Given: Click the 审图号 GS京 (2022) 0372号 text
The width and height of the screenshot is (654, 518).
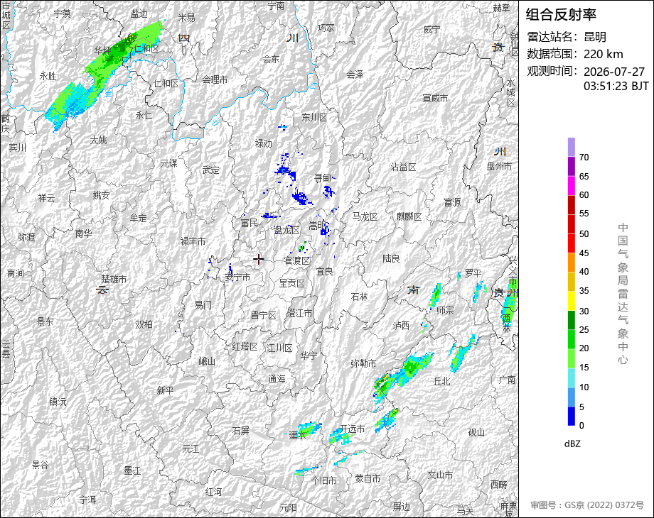Looking at the screenshot, I should 587,505.
